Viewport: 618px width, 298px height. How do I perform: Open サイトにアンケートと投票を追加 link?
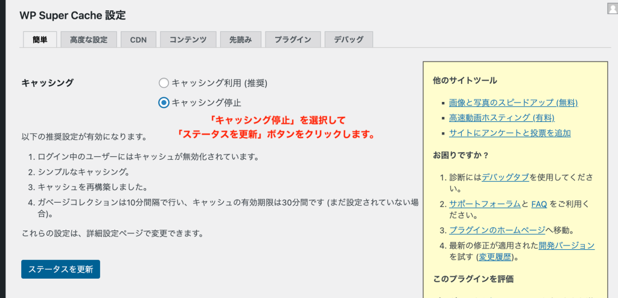[x=509, y=133]
